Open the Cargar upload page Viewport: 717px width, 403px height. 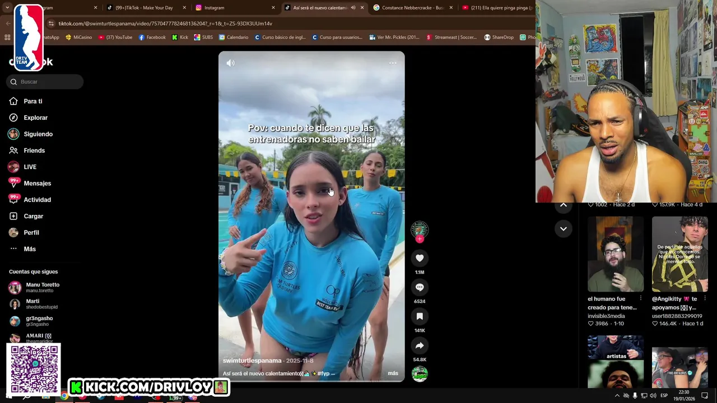tap(33, 216)
